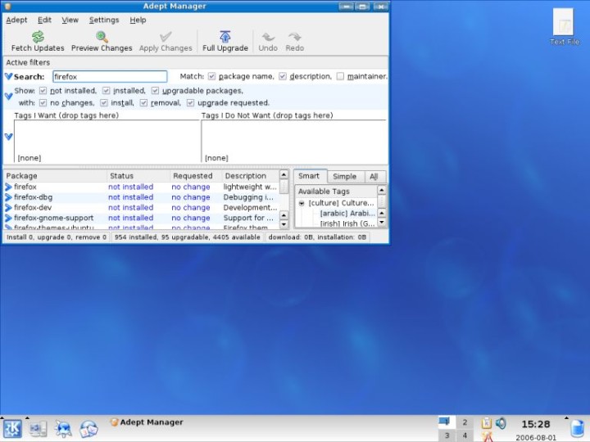This screenshot has width=590, height=442.
Task: Collapse the Tags filter chevron
Action: [x=9, y=137]
